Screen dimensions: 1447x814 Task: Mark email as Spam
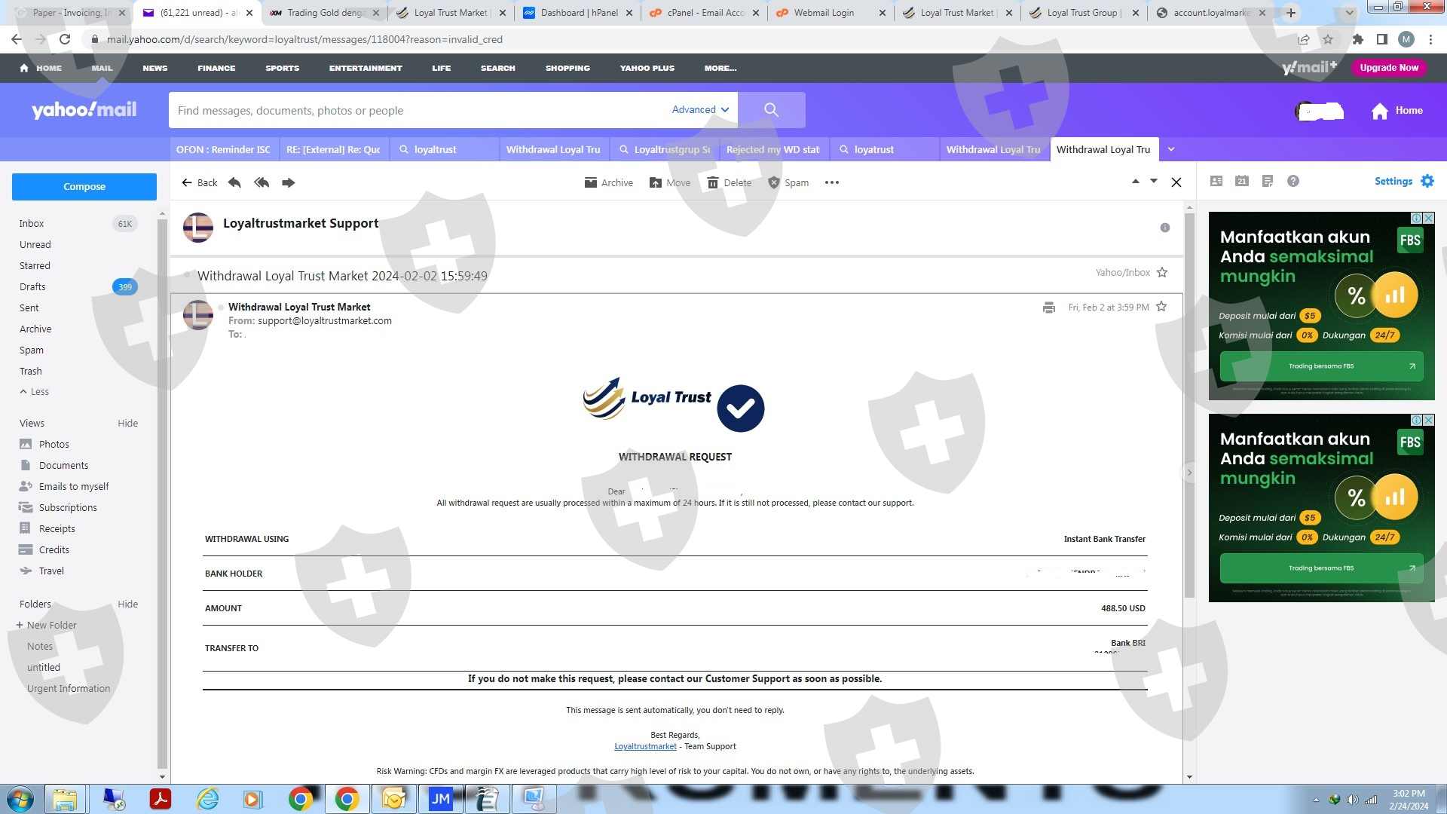(788, 182)
